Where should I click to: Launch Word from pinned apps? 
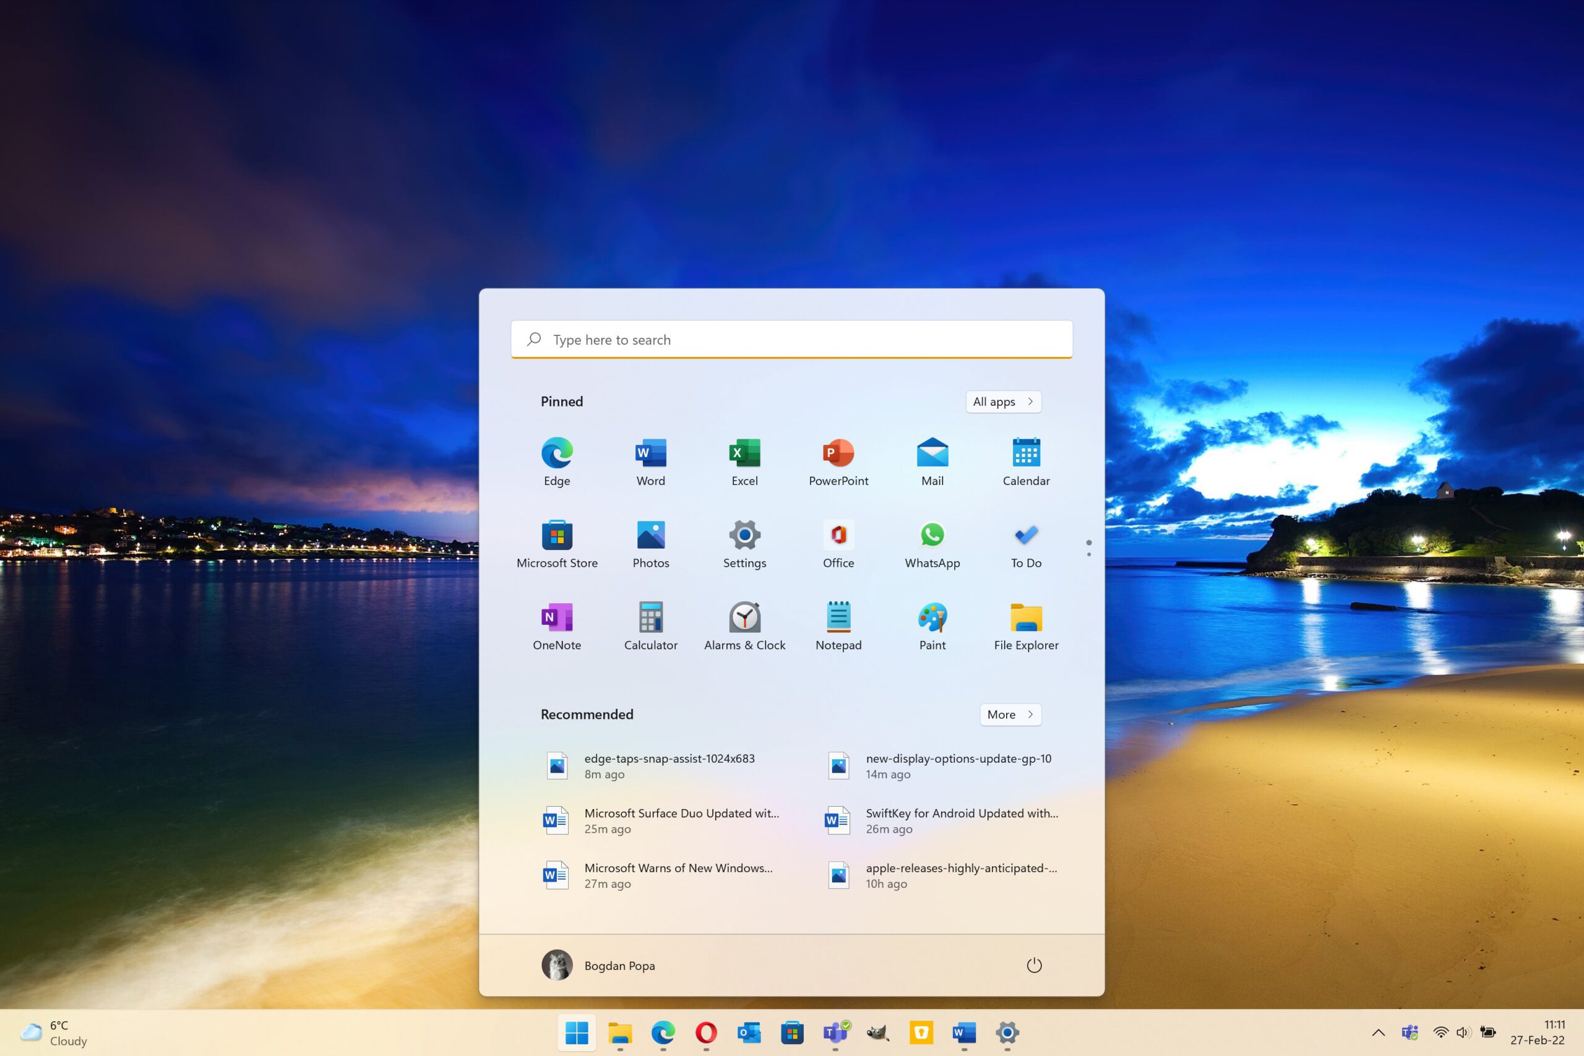(650, 462)
